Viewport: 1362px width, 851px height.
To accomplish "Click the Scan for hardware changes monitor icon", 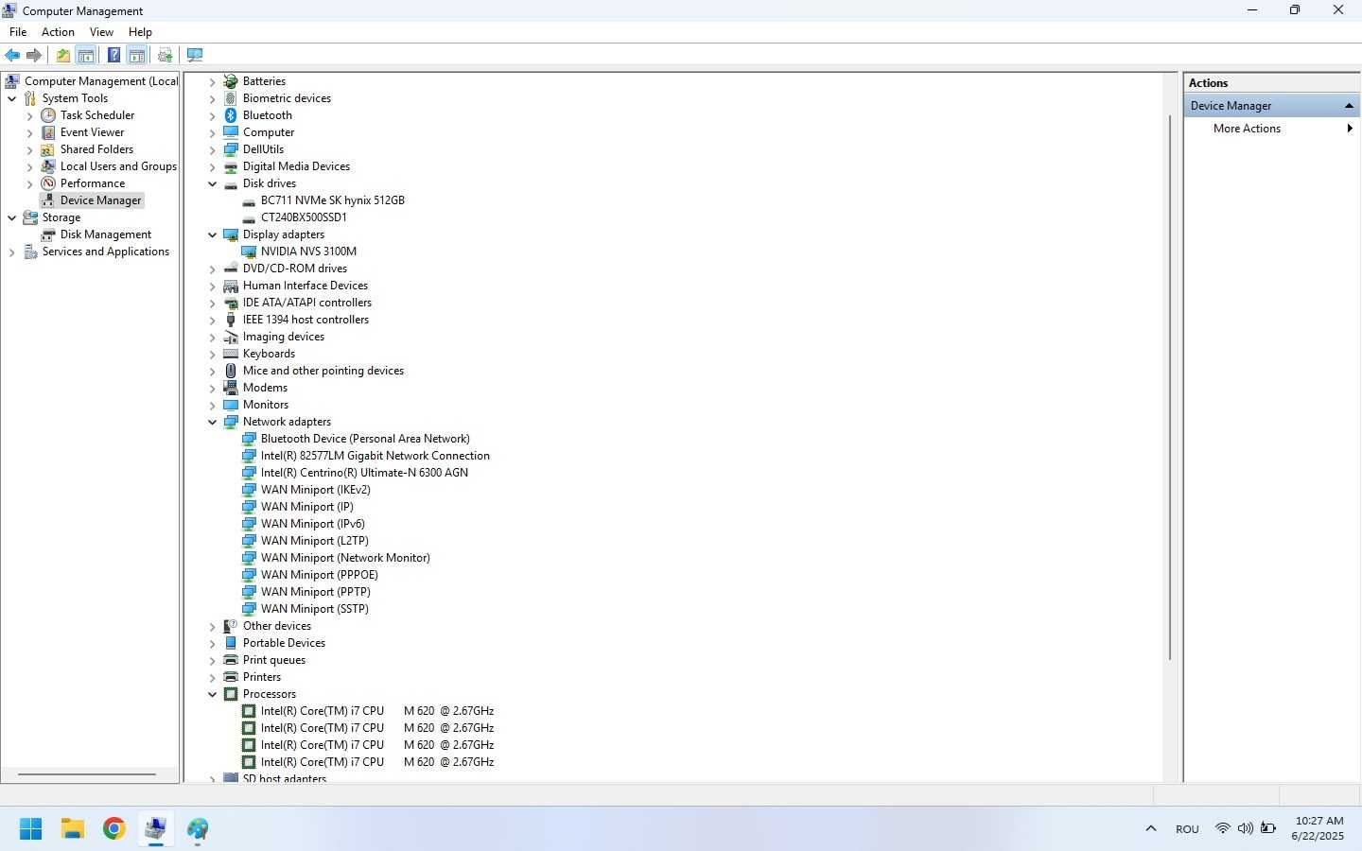I will point(195,55).
